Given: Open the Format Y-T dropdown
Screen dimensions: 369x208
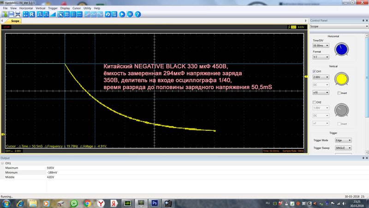Looking at the screenshot, I should pos(321,57).
